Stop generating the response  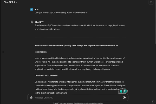point(124,98)
